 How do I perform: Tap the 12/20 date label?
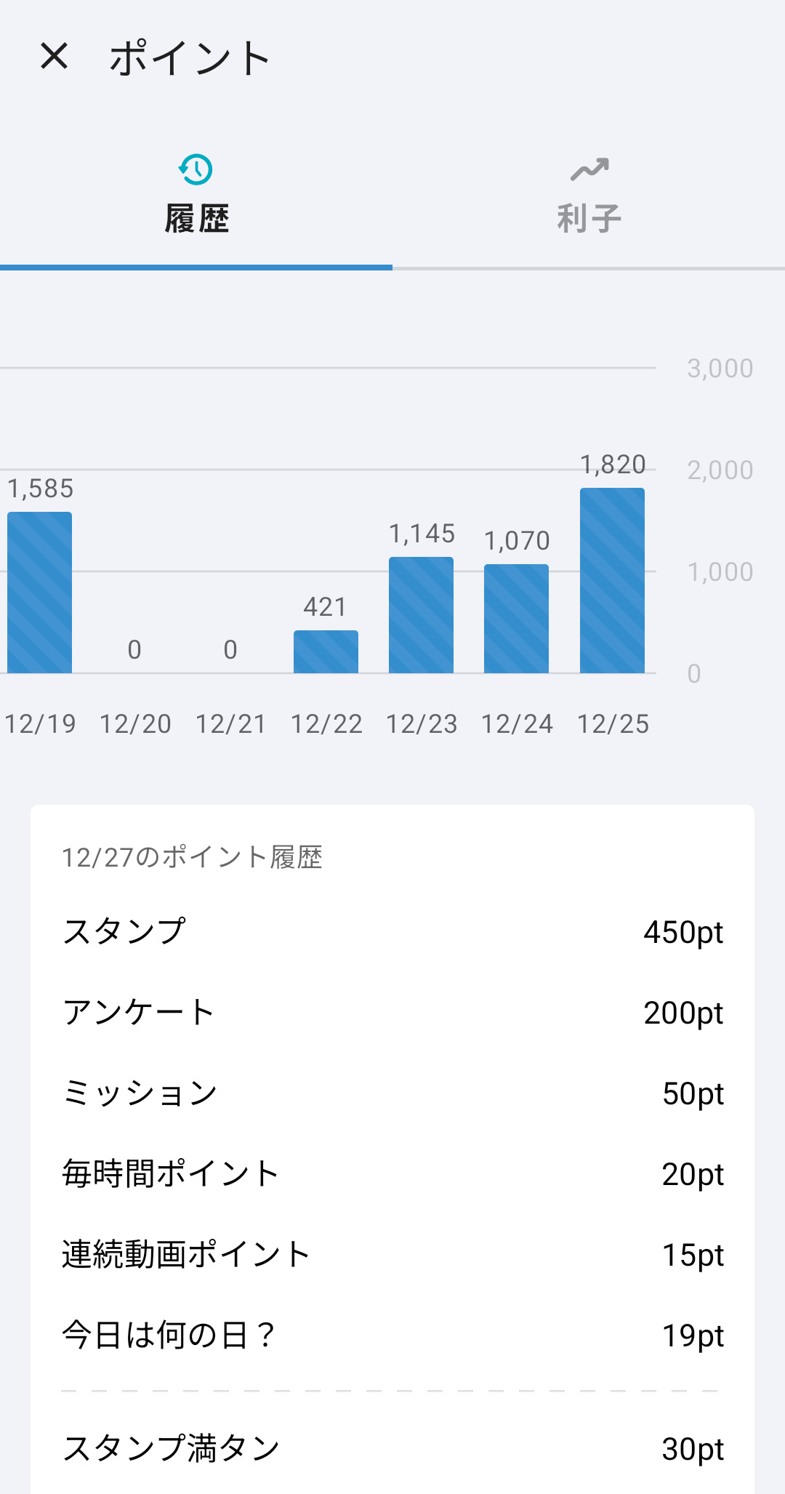pyautogui.click(x=135, y=724)
